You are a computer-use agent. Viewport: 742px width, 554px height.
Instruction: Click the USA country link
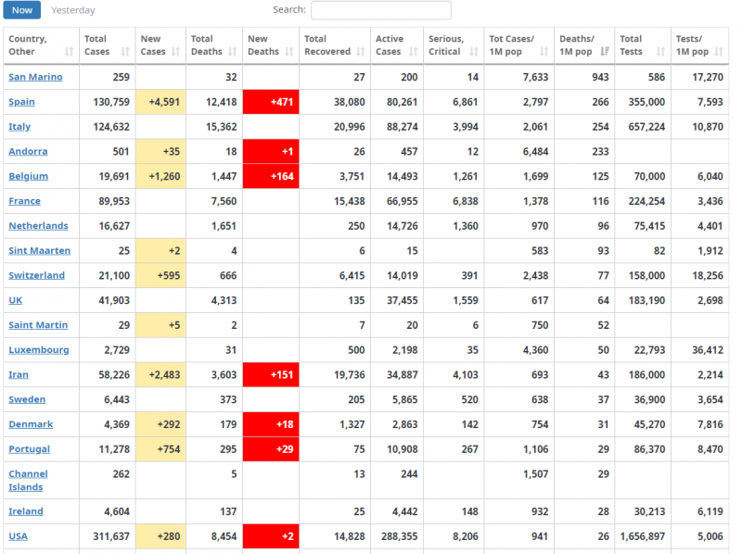[19, 535]
